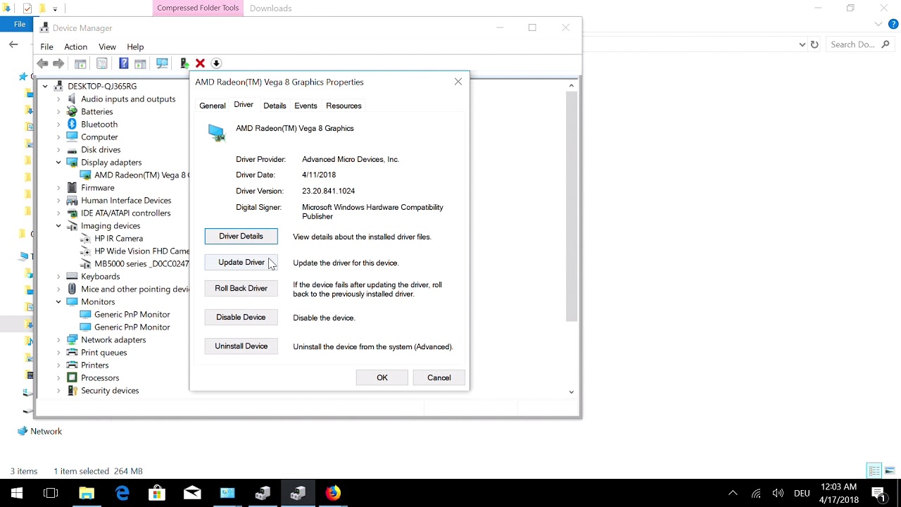Switch File Explorer to details view
The width and height of the screenshot is (901, 507).
874,470
